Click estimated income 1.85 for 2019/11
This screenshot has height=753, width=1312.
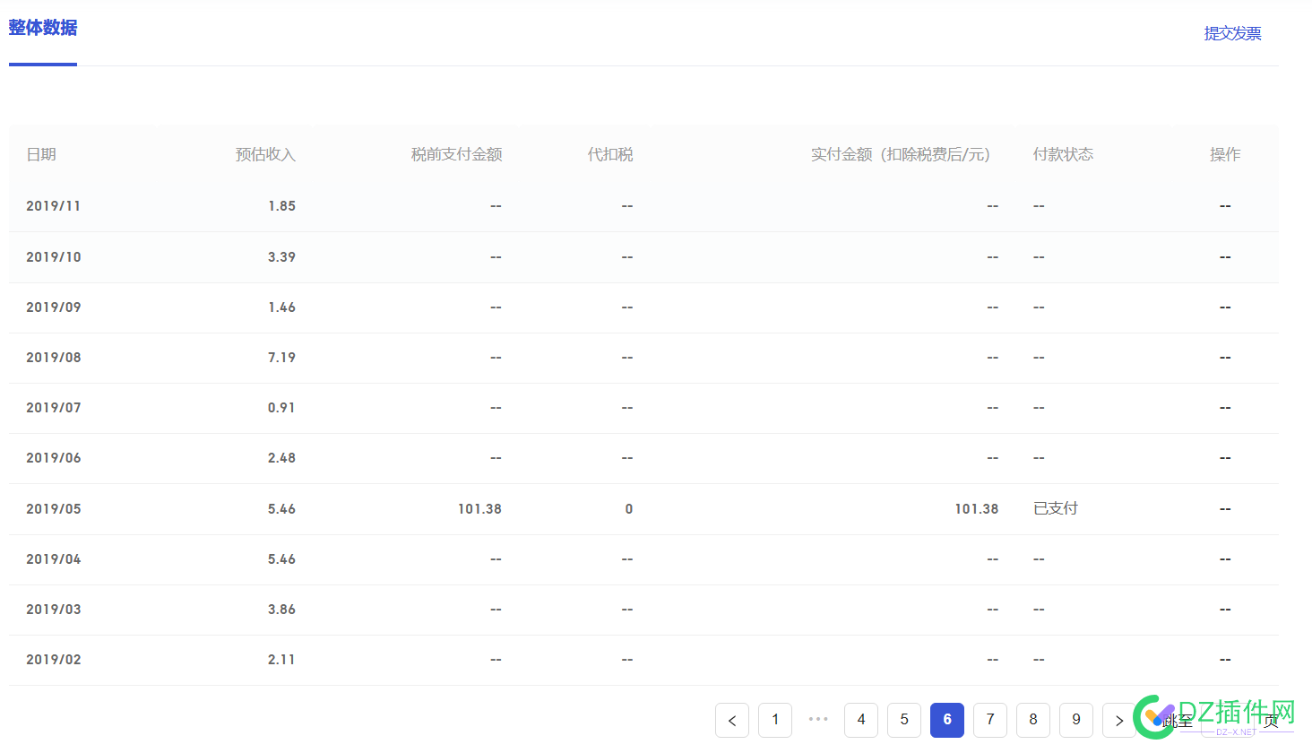(281, 206)
